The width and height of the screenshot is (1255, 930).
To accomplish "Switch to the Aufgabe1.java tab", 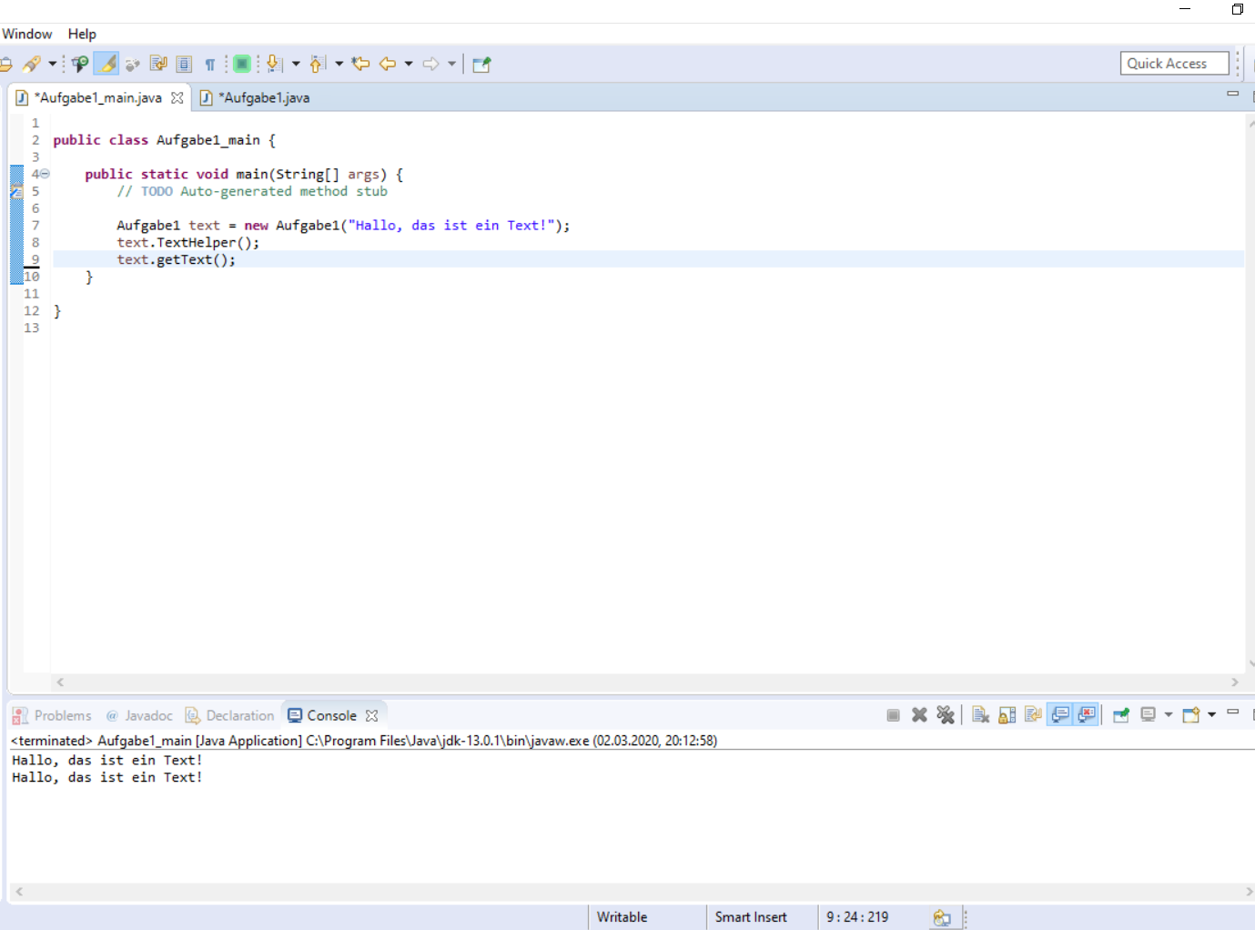I will 260,96.
